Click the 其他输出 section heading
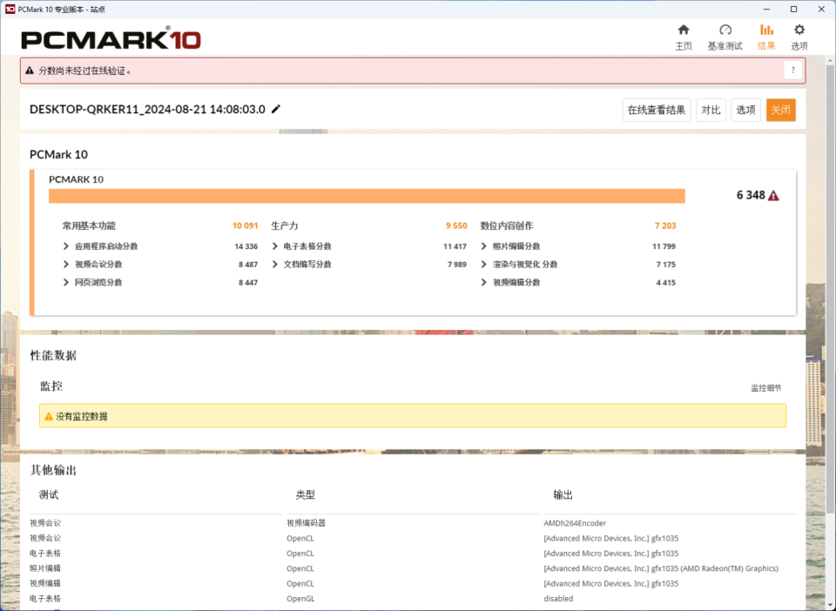 point(53,470)
